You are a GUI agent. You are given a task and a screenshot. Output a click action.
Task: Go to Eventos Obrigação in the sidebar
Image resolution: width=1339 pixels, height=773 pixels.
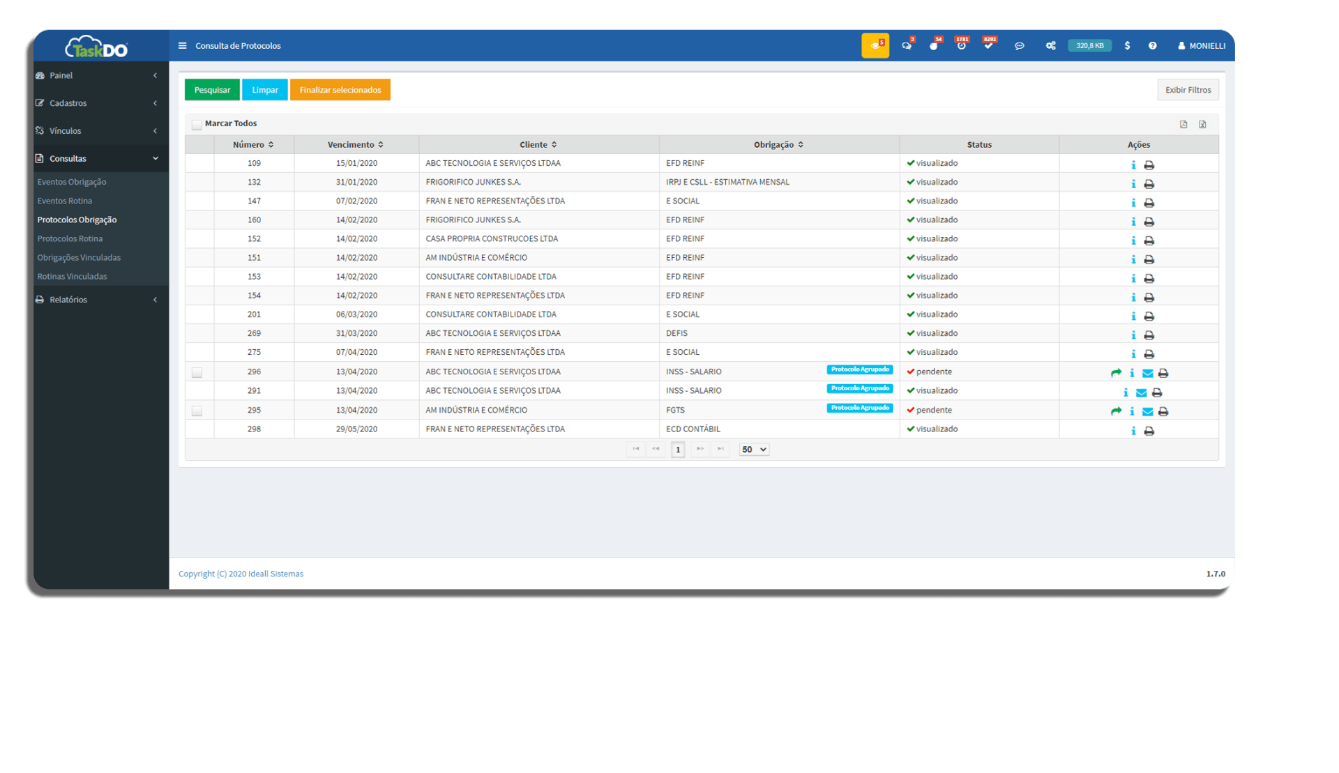[x=72, y=182]
